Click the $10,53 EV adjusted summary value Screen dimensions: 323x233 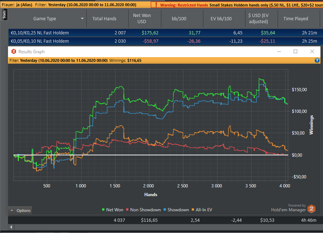267,220
